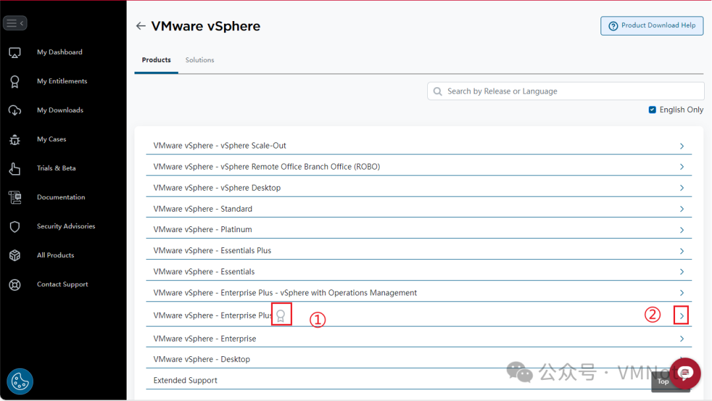Open the red chat bubble

point(685,373)
